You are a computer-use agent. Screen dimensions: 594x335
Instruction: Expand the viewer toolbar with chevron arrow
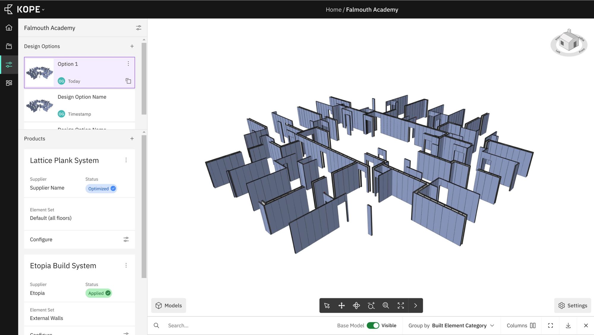(x=416, y=306)
